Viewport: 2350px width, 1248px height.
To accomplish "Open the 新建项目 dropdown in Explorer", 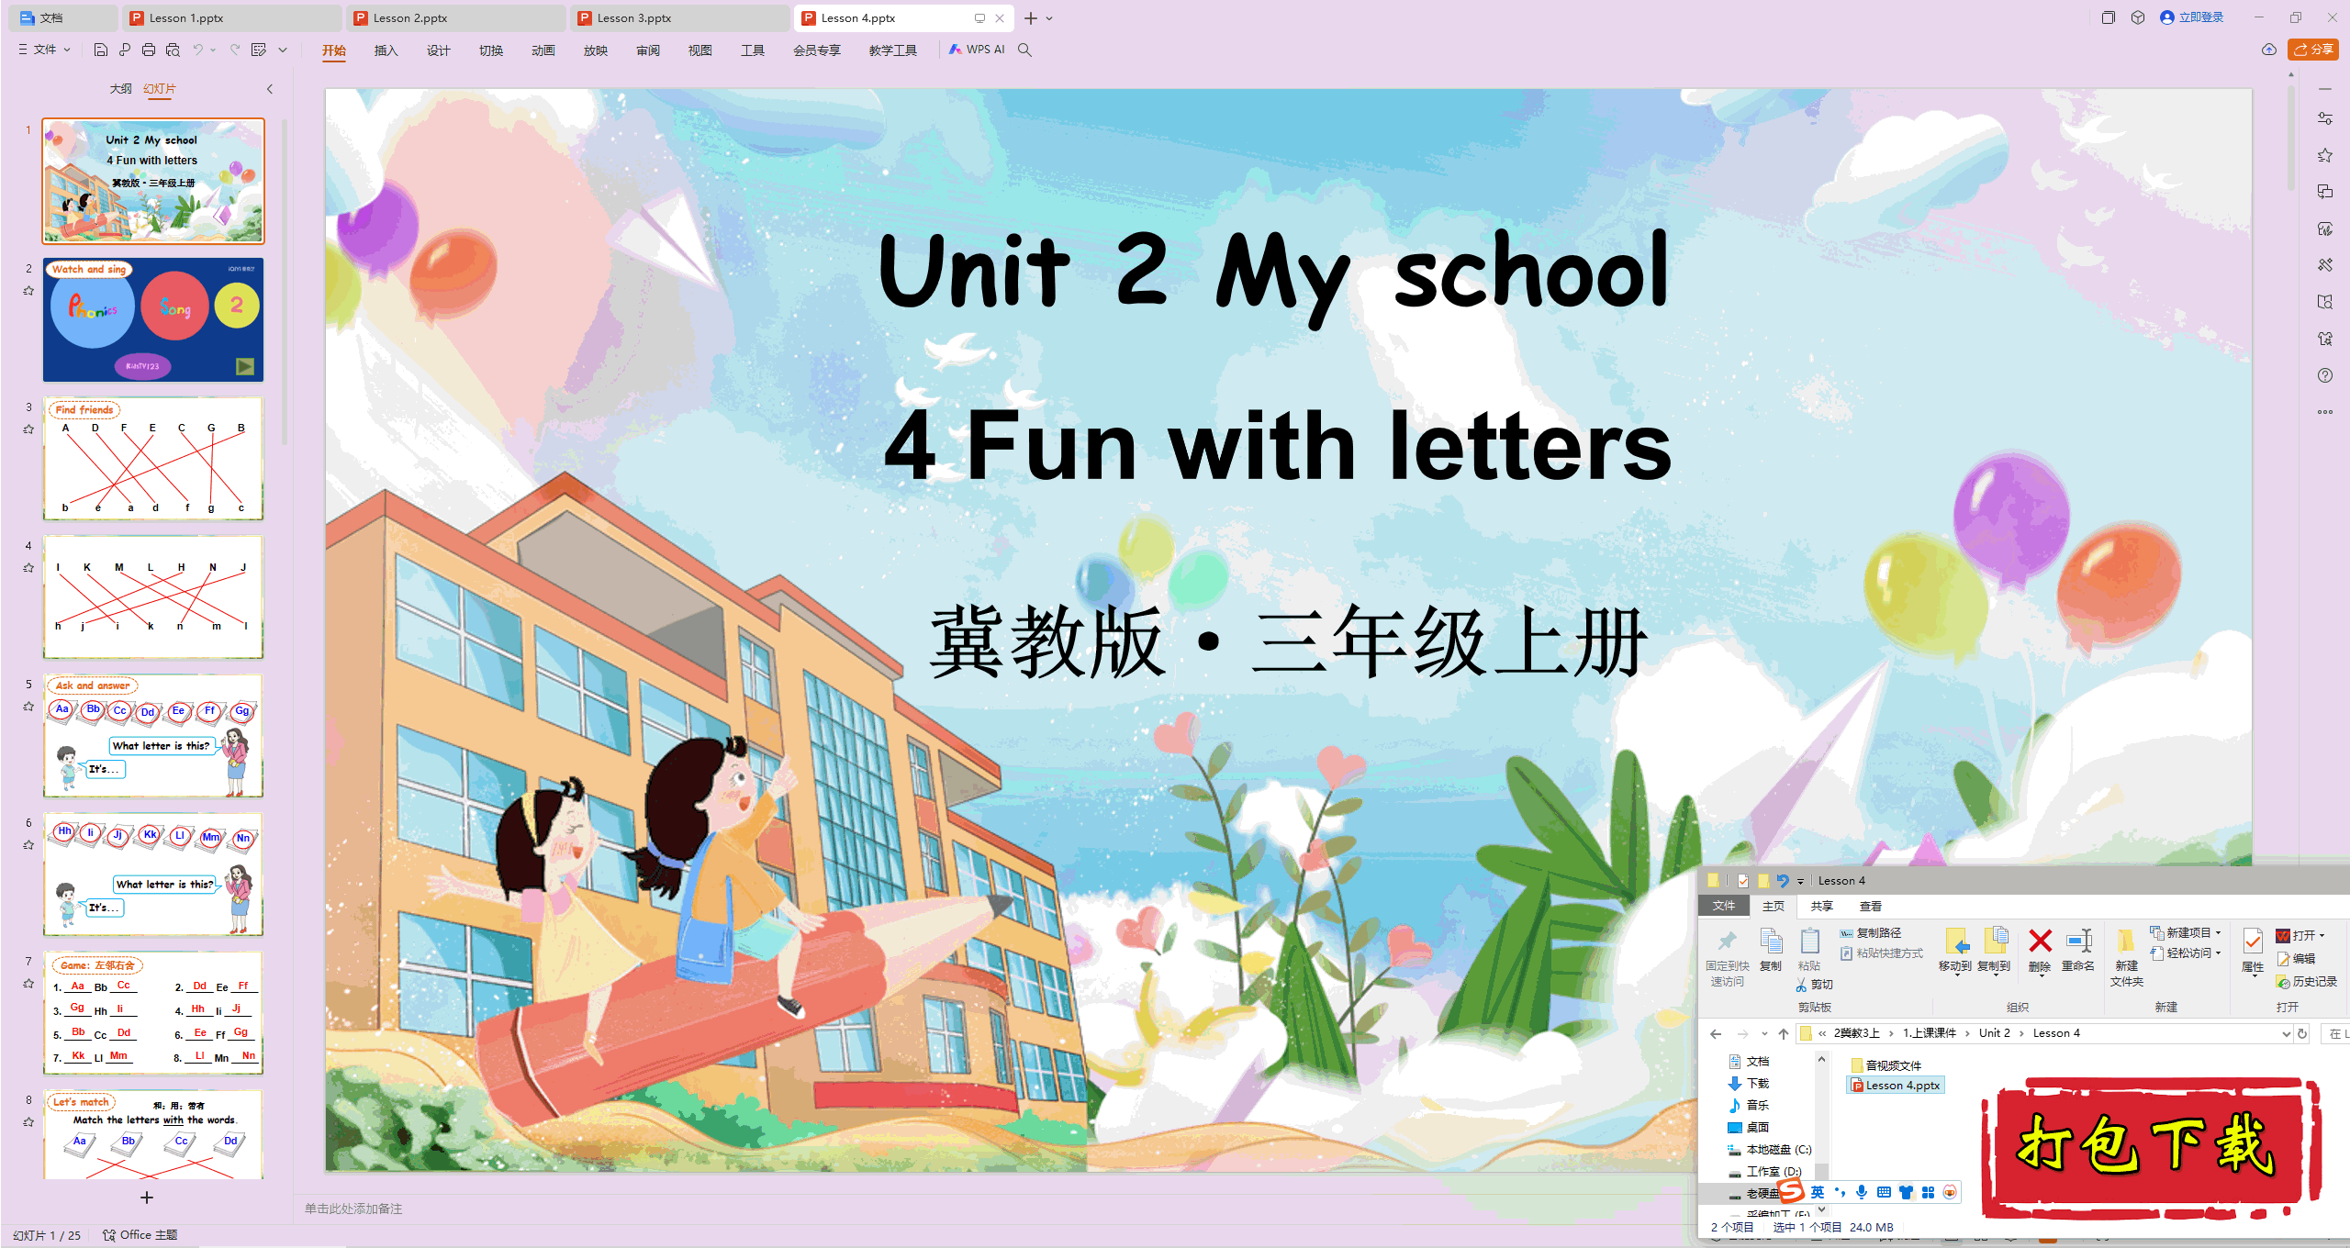I will pyautogui.click(x=2185, y=932).
